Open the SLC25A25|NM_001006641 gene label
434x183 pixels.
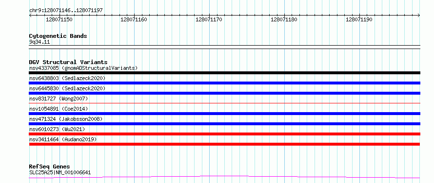click(x=60, y=173)
